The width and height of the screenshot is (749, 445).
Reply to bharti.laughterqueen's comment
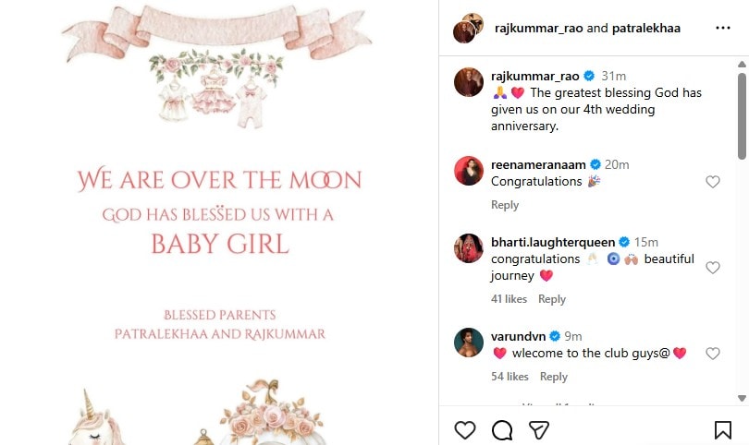552,299
